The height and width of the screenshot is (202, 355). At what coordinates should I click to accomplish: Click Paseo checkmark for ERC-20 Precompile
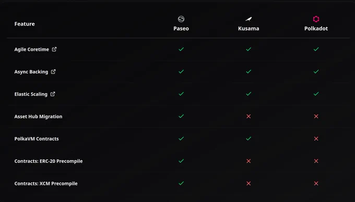(x=181, y=161)
